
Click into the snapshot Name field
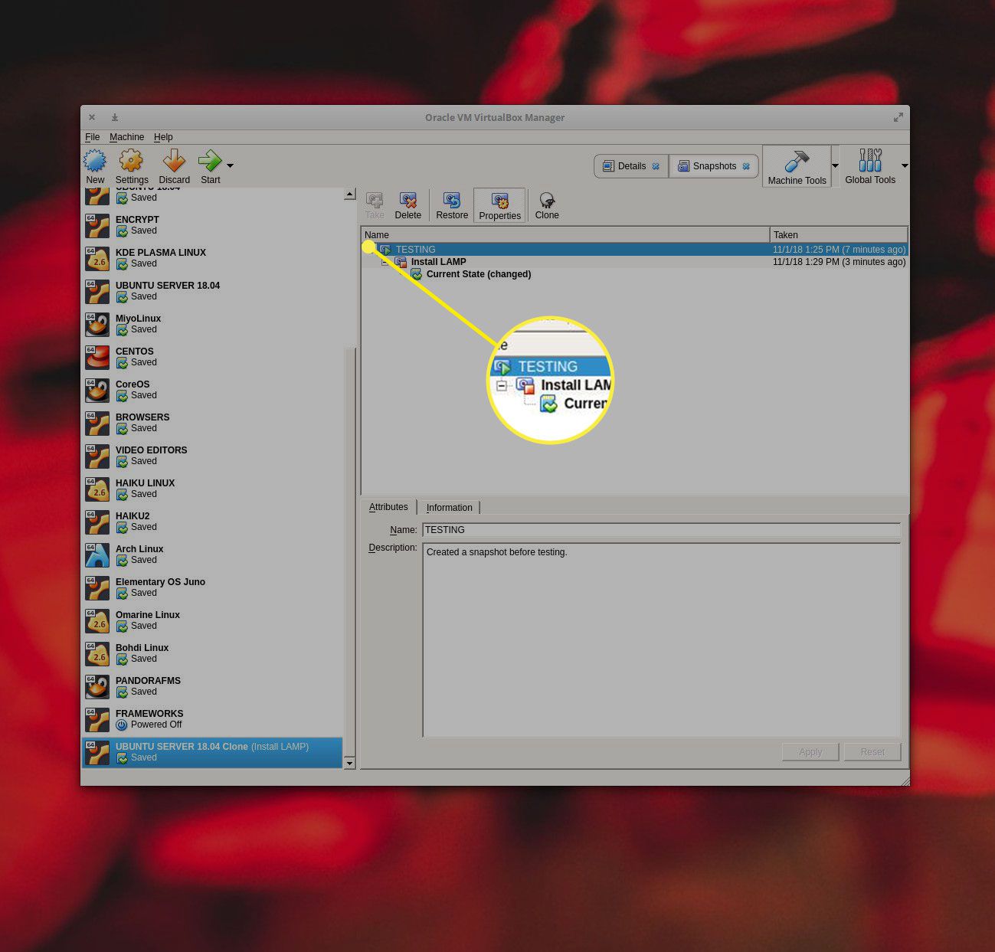pos(661,530)
